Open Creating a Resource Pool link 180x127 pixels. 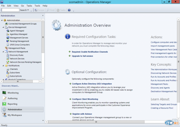click(x=162, y=108)
